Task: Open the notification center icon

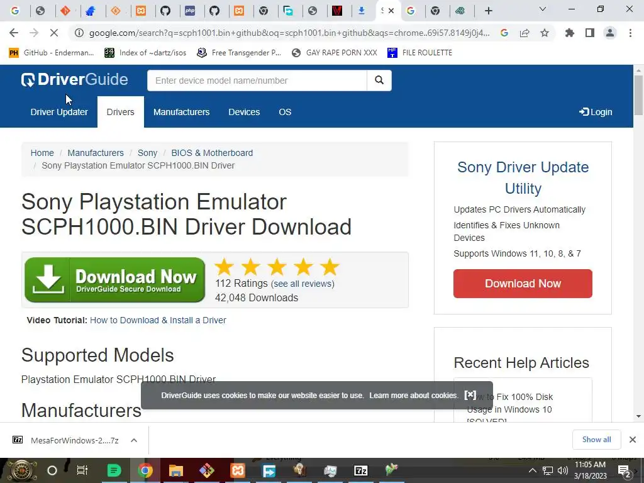Action: (x=624, y=471)
